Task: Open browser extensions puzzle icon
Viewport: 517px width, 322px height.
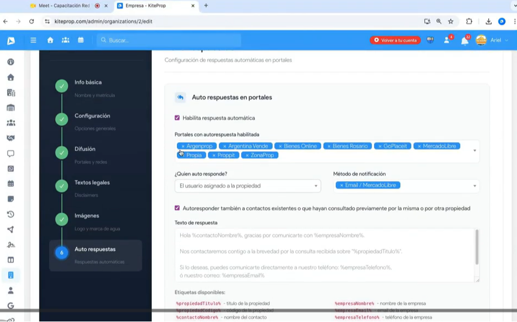Action: [469, 21]
